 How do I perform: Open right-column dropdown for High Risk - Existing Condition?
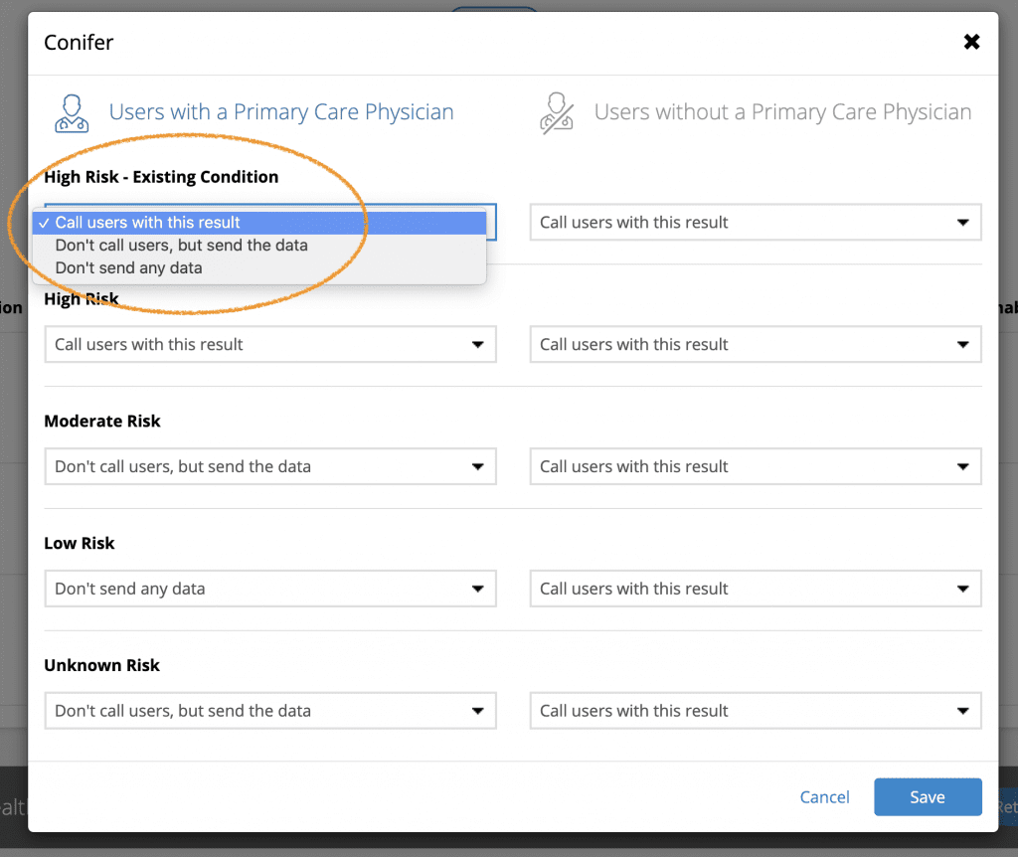[756, 222]
